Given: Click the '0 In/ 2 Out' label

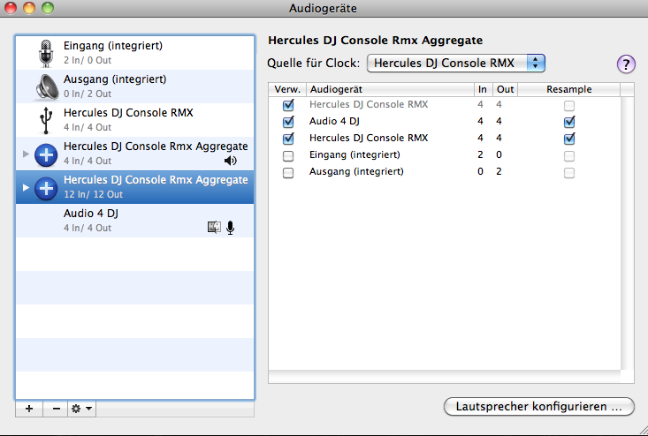Looking at the screenshot, I should pos(88,94).
